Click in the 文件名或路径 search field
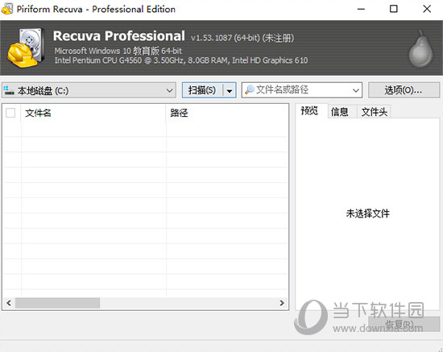The width and height of the screenshot is (443, 352). point(302,90)
